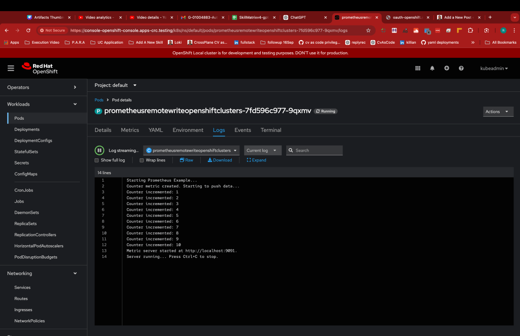Open the hamburger navigation menu
The height and width of the screenshot is (336, 520).
[11, 68]
